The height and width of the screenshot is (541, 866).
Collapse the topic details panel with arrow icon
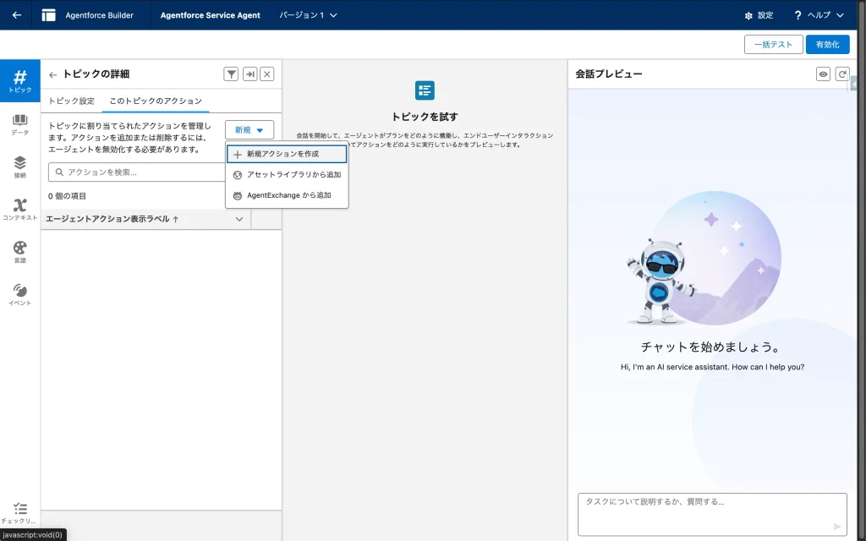(249, 74)
